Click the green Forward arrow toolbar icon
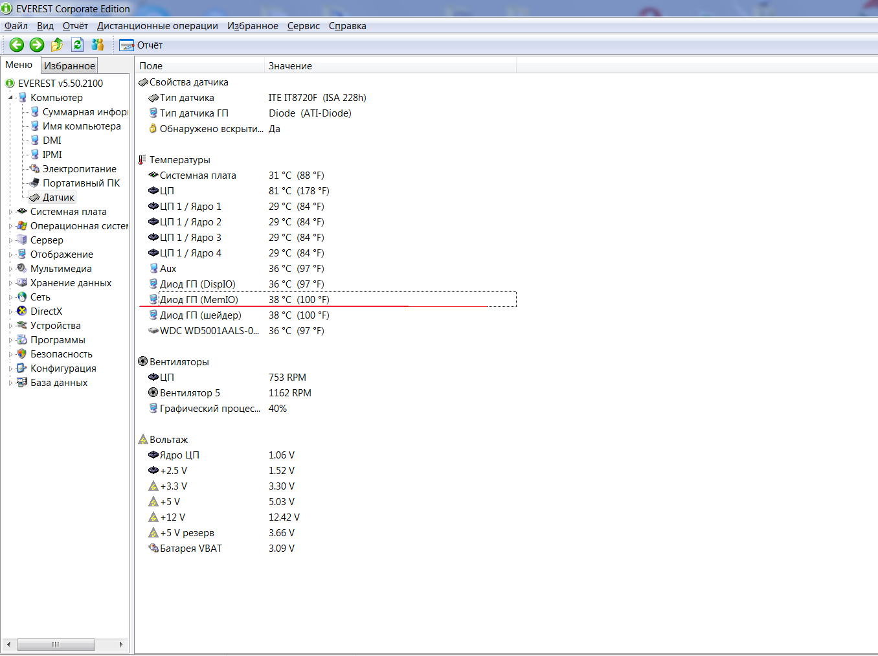 [x=37, y=45]
